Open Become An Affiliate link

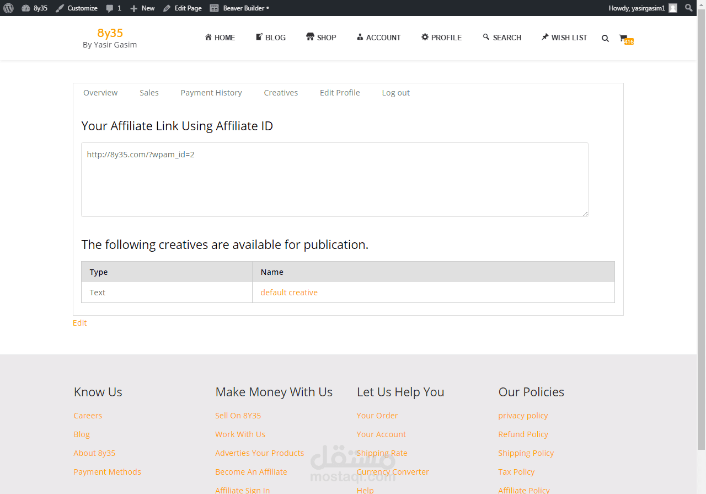tap(251, 472)
